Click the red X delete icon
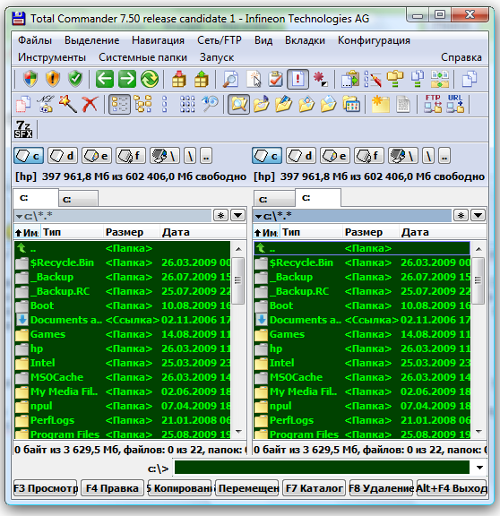Viewport: 500px width, 516px height. coord(90,104)
